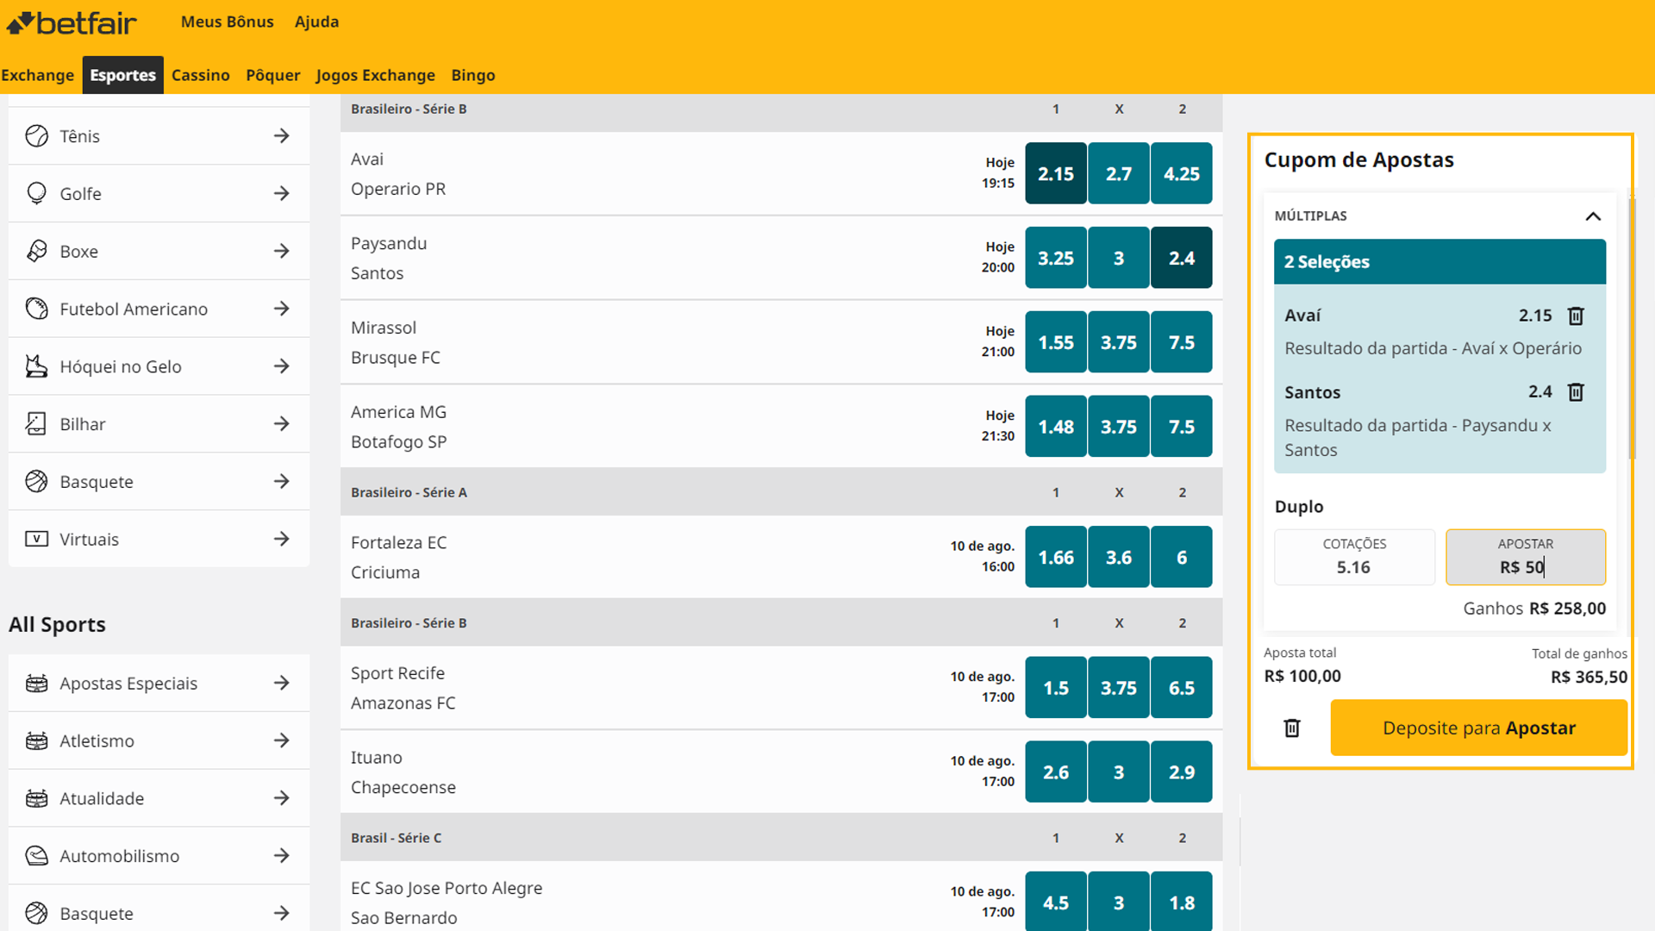Viewport: 1655px width, 931px height.
Task: Open the Tênis sport icon
Action: pos(36,136)
